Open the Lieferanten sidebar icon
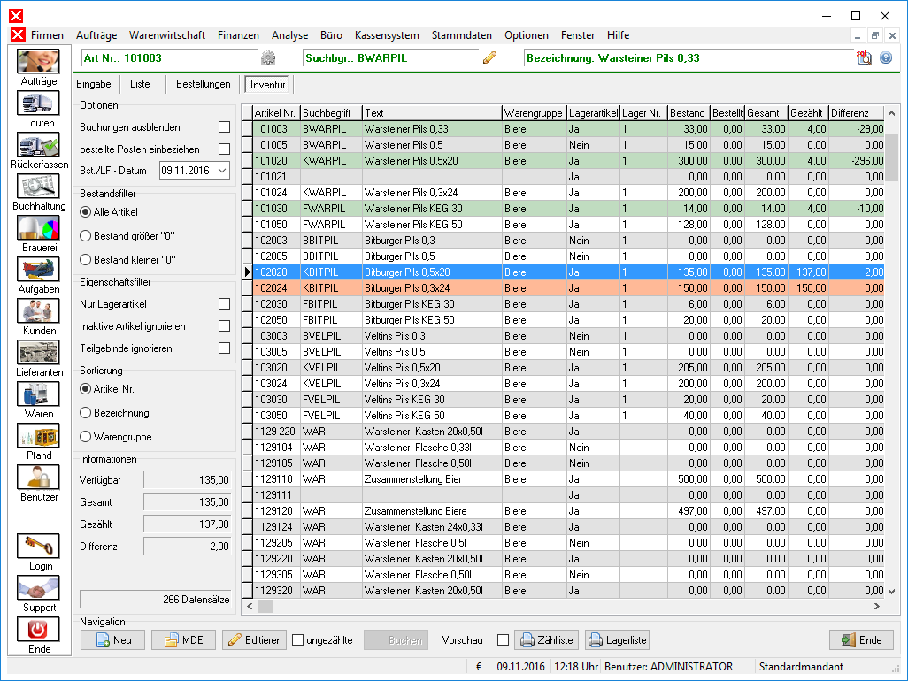This screenshot has height=681, width=908. pyautogui.click(x=38, y=352)
